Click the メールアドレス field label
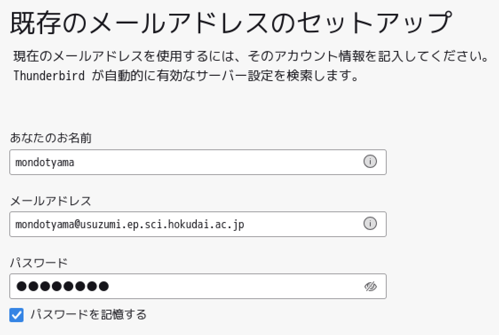 (51, 201)
